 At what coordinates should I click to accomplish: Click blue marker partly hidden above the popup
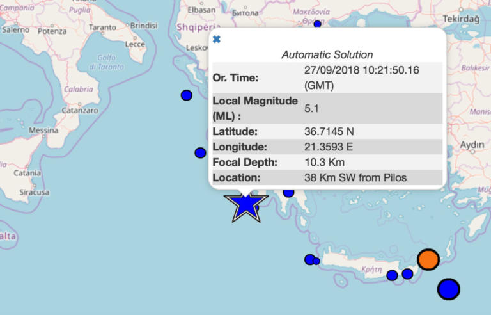click(x=318, y=24)
